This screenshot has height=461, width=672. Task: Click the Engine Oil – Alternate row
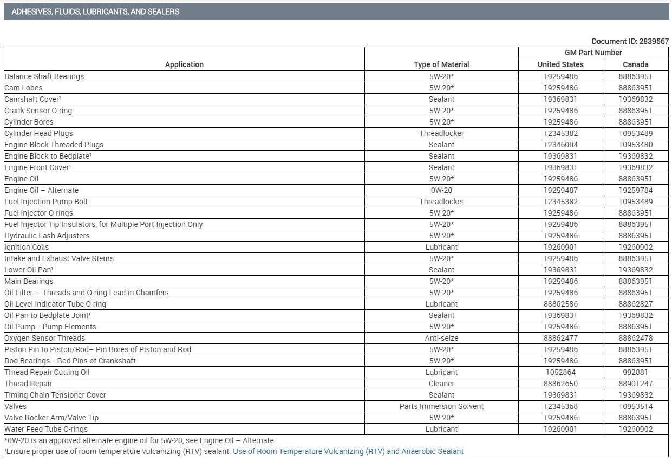[336, 190]
